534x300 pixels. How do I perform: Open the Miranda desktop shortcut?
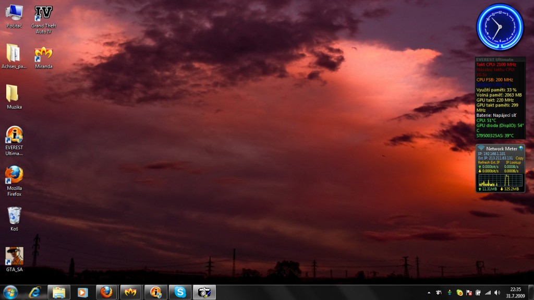[44, 57]
